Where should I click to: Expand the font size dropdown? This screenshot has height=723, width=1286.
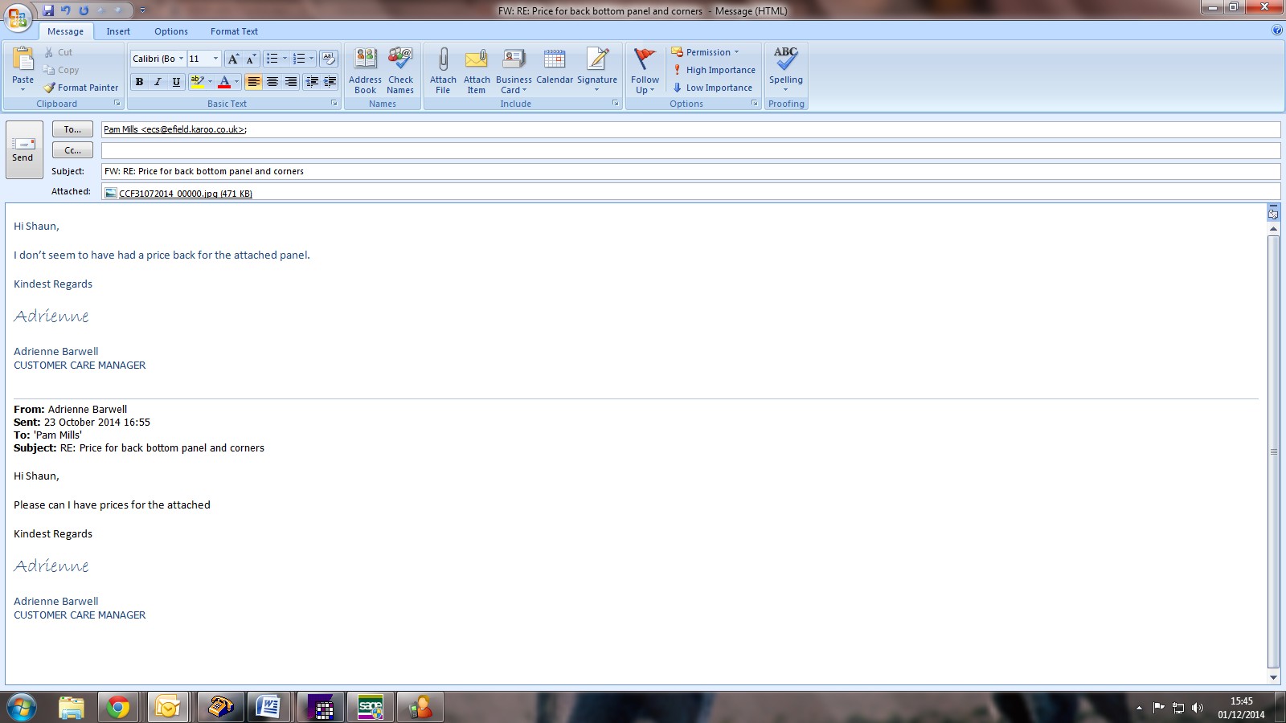[x=215, y=59]
